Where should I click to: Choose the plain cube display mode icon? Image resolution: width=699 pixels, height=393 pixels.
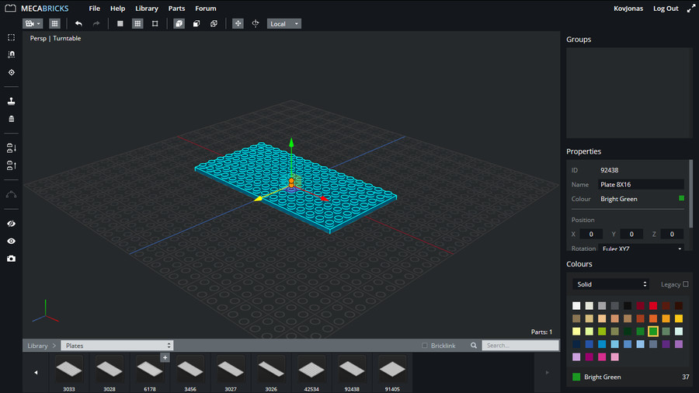(196, 23)
